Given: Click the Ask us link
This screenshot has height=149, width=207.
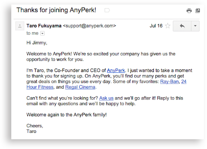Looking at the screenshot, I should coord(106,98).
